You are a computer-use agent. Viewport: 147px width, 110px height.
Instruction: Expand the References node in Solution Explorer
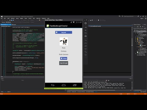[136, 37]
